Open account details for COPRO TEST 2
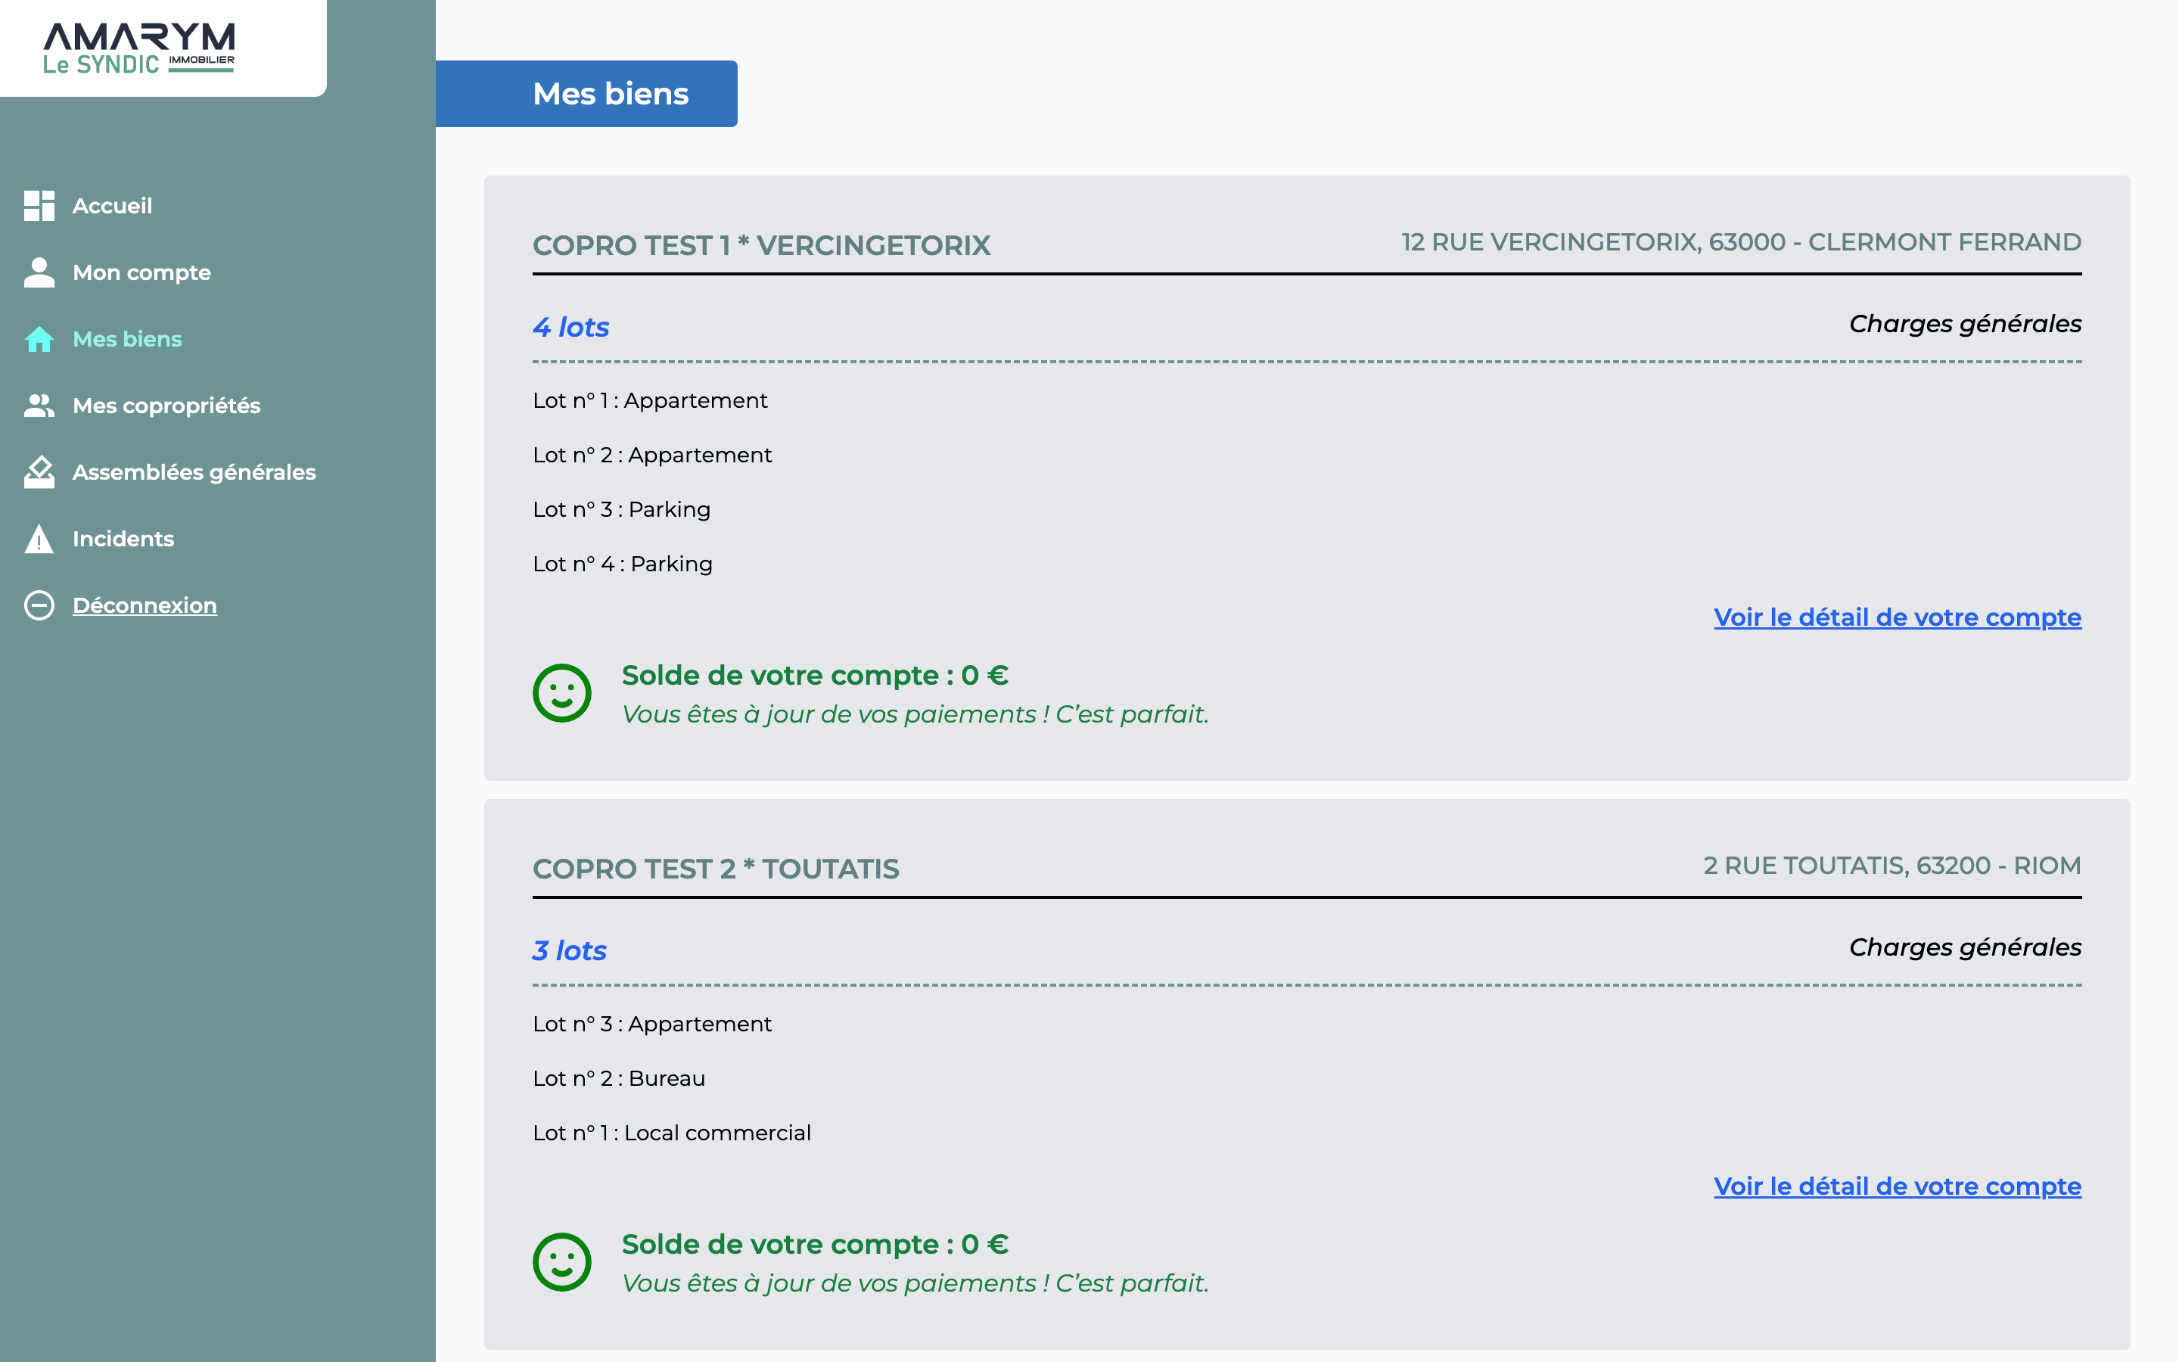2179x1362 pixels. point(1898,1186)
